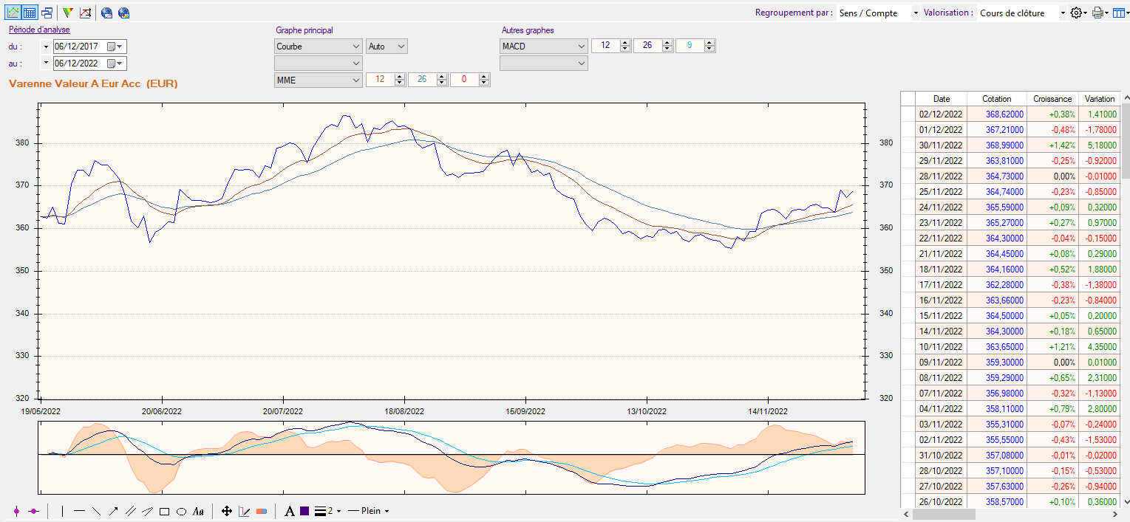Click the Date column header
Screen dimensions: 1130x522
(x=942, y=99)
